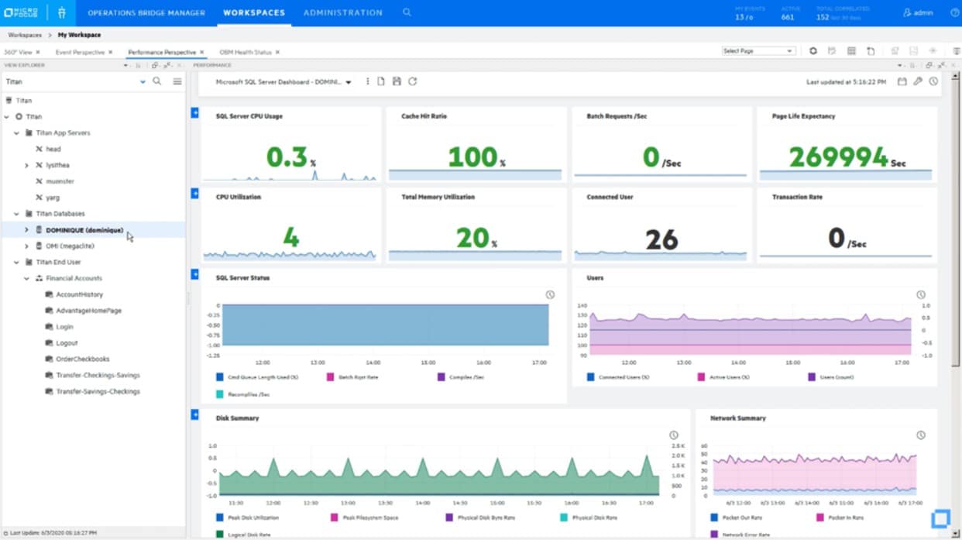Screen dimensions: 962x540
Task: Go to Operations Bridge Manager home
Action: pos(146,12)
